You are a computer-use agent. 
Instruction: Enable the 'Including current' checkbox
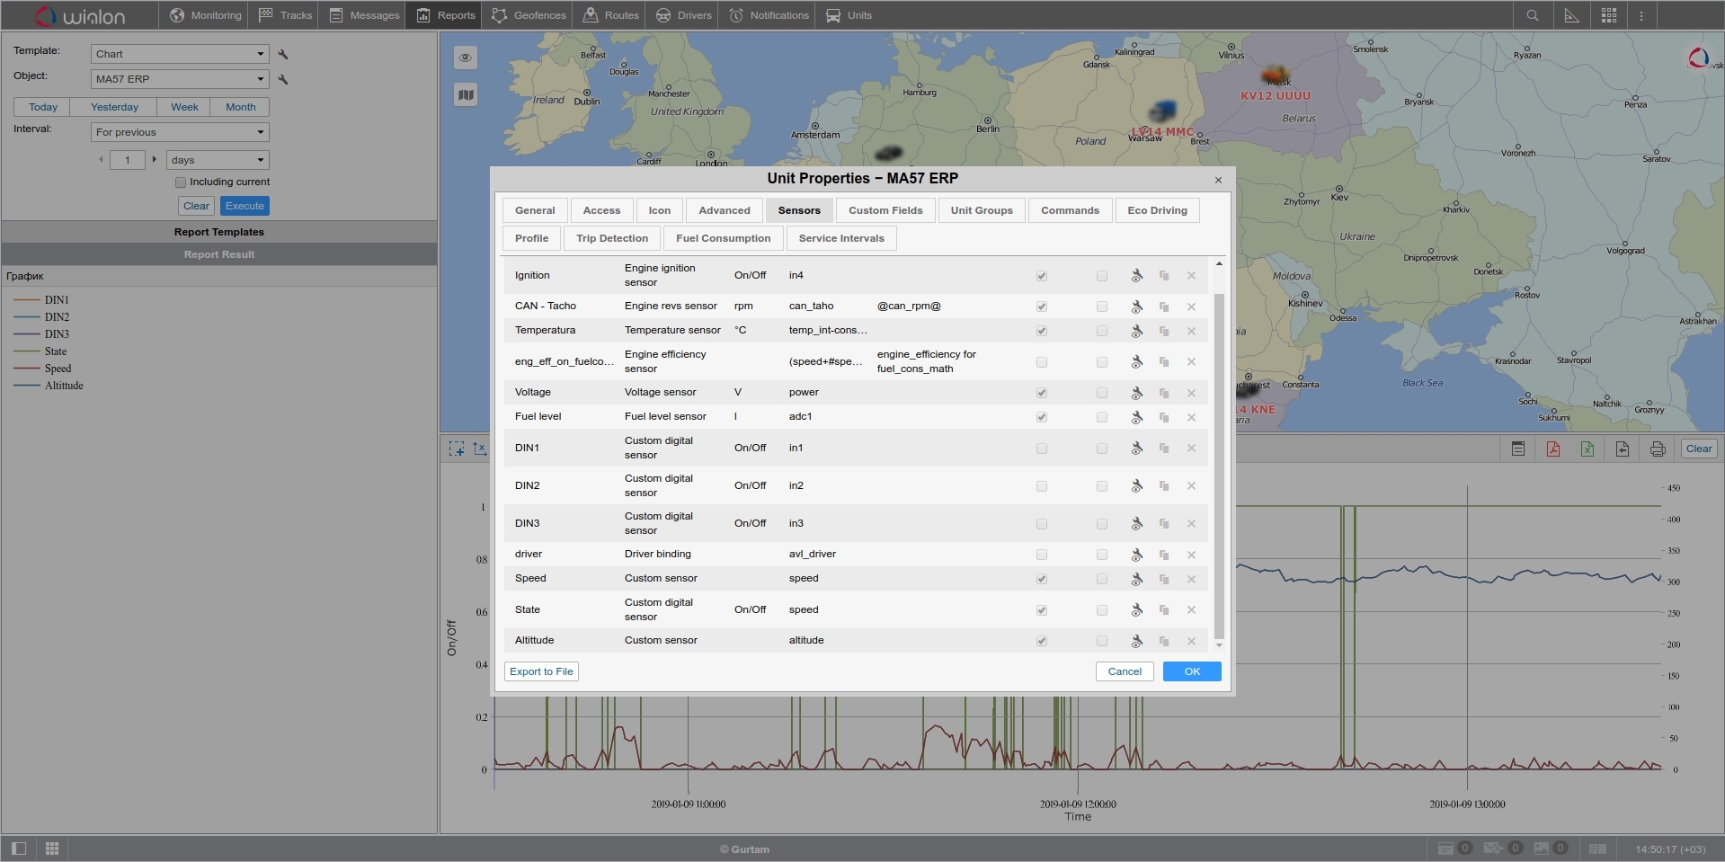click(181, 182)
